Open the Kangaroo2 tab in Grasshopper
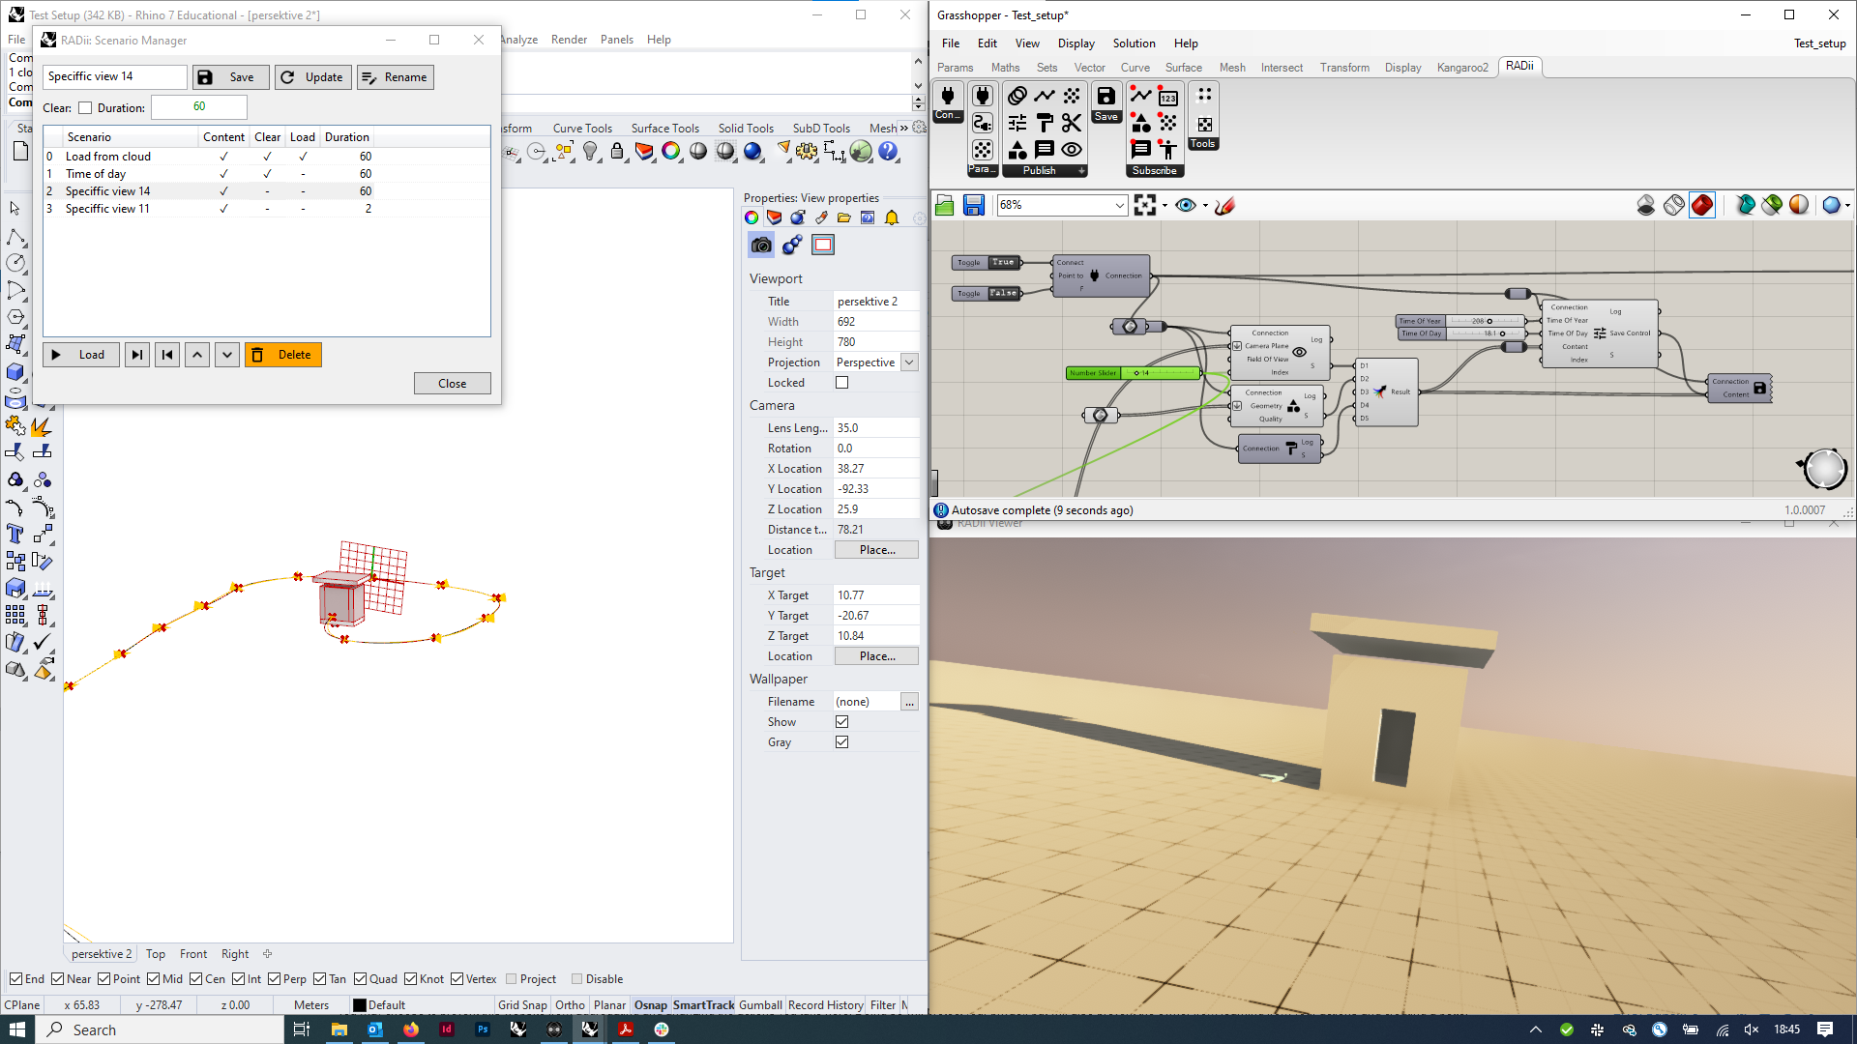This screenshot has width=1857, height=1044. tap(1462, 68)
